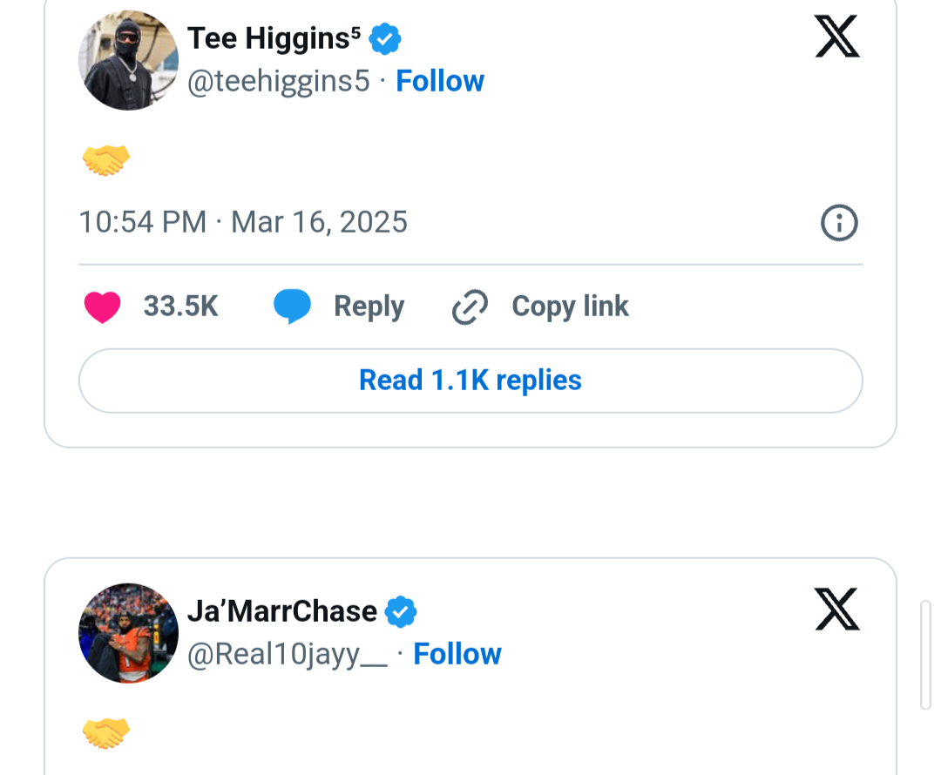941x775 pixels.
Task: Open the @Real10jayy__ handle
Action: (x=288, y=654)
